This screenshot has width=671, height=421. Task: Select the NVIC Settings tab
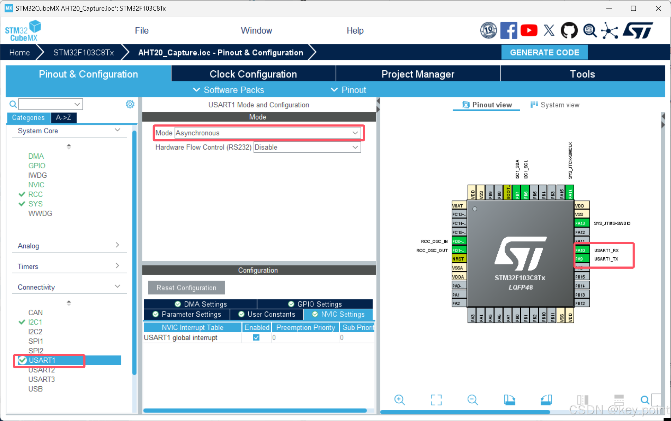[338, 314]
